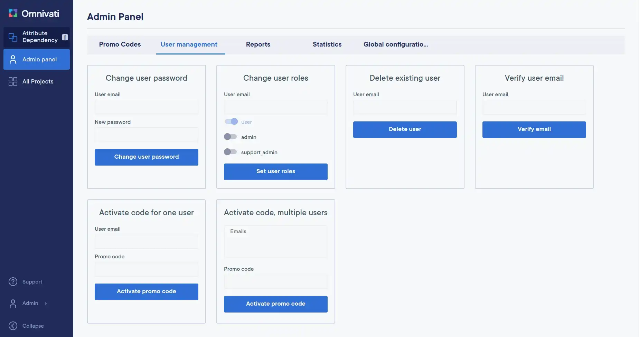The height and width of the screenshot is (337, 639).
Task: Open the Statistics tab
Action: click(327, 44)
